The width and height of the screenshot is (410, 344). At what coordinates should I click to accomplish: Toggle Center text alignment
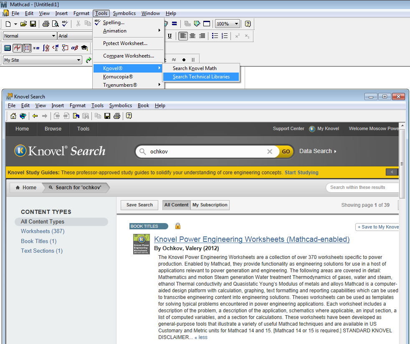coord(192,36)
